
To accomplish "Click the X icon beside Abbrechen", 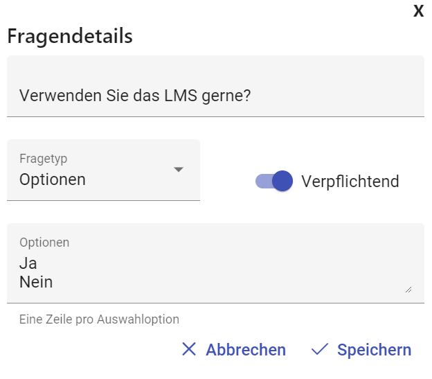I will (x=189, y=349).
